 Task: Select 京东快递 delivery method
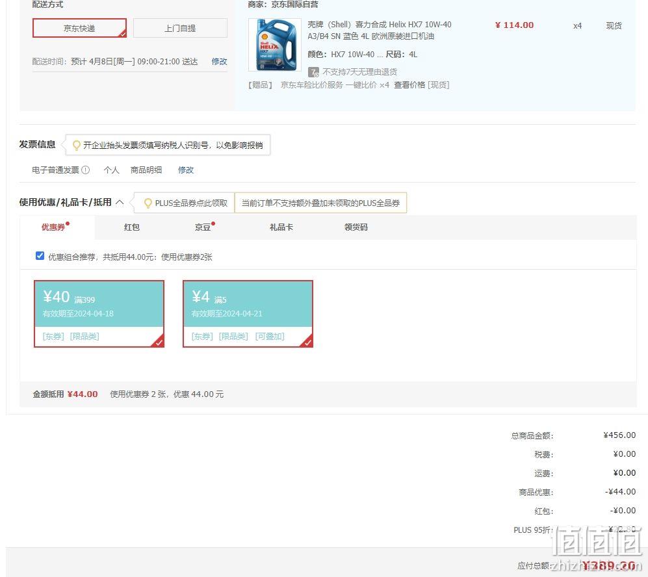pyautogui.click(x=79, y=28)
